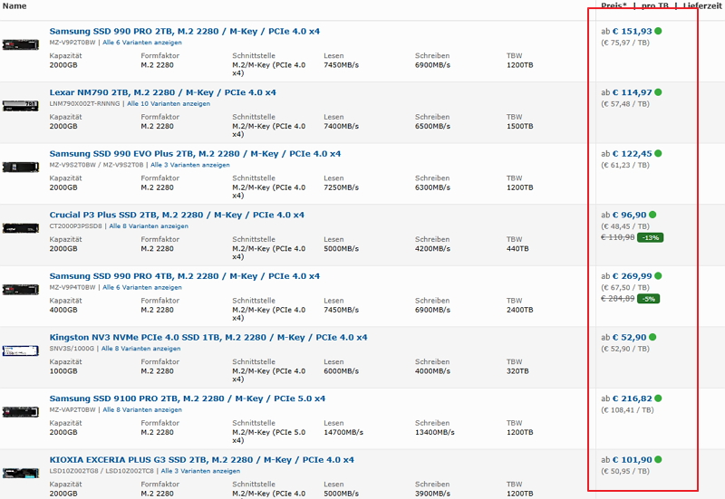
Task: Show Alle 10 Varianten of Lexar NM790
Action: [169, 104]
